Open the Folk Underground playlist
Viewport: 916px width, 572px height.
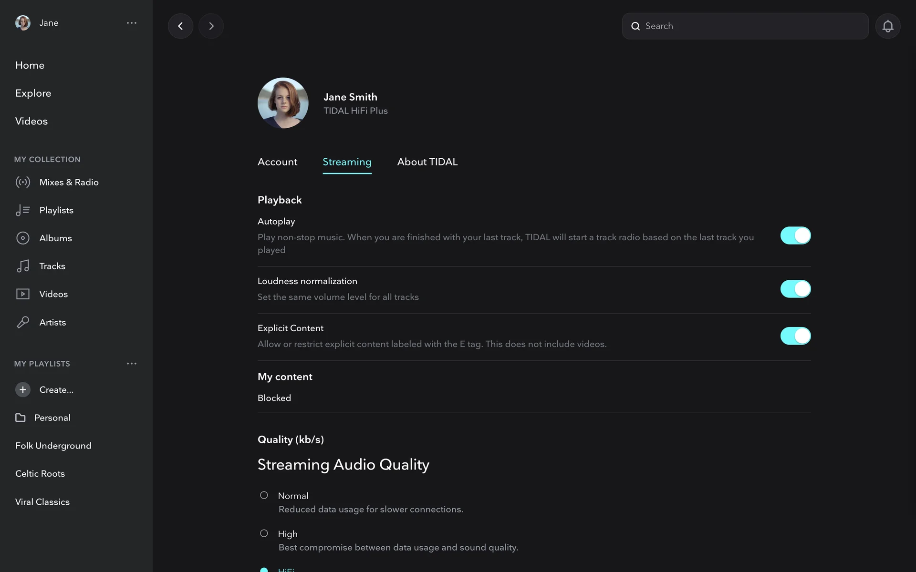tap(53, 446)
